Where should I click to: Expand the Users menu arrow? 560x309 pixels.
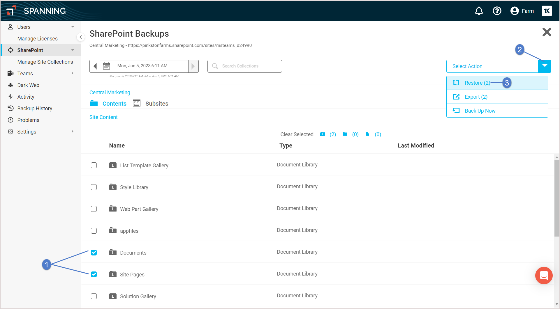(73, 27)
